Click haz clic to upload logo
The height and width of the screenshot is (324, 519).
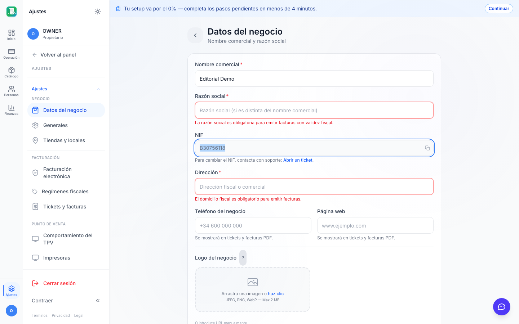[276, 294]
